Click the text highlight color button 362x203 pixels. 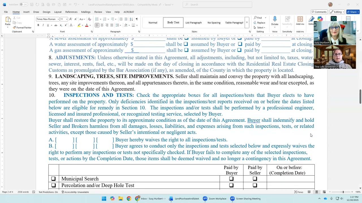(x=79, y=25)
